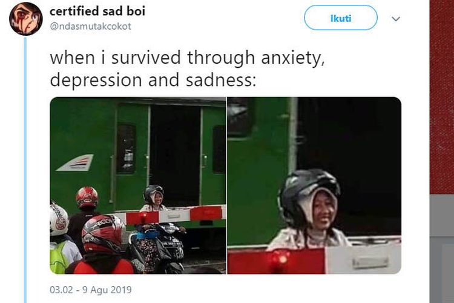The height and width of the screenshot is (303, 454).
Task: Follow the account using the Ikuti button
Action: [340, 18]
